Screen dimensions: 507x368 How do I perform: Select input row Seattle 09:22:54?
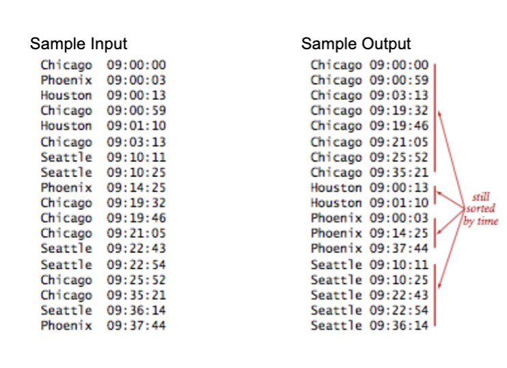pos(103,265)
